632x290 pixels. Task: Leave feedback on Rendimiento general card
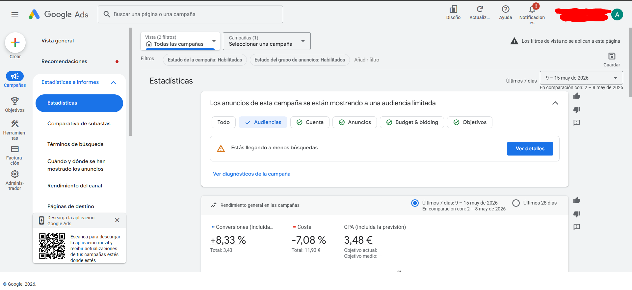577,227
